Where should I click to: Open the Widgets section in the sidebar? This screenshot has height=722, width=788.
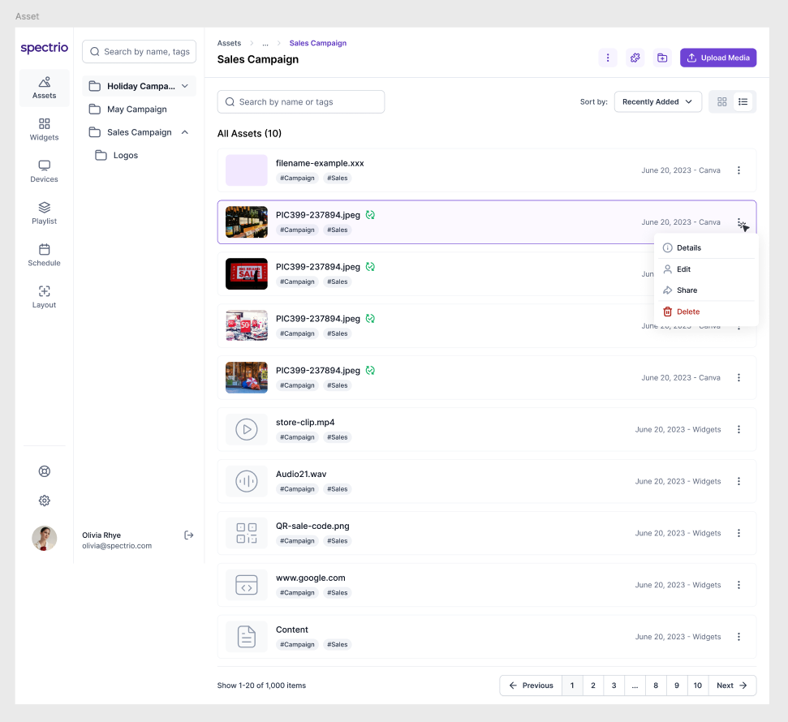tap(44, 129)
